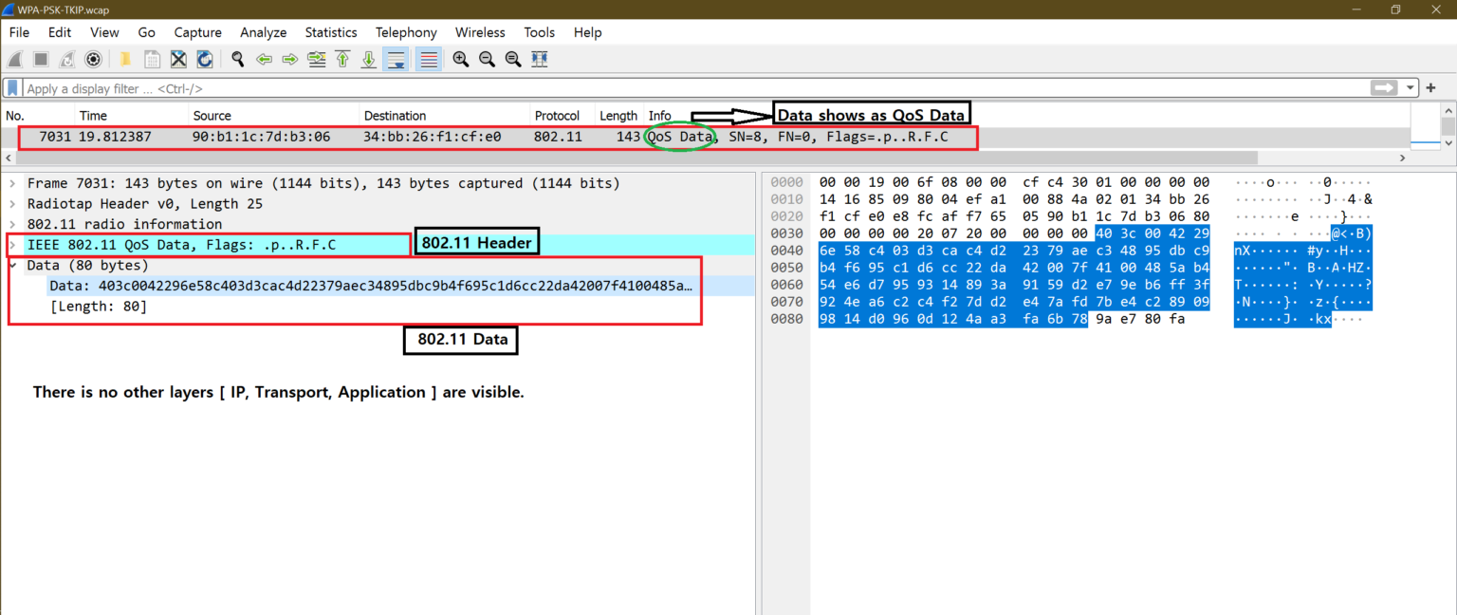Restart the current capture
Image resolution: width=1457 pixels, height=615 pixels.
[x=65, y=59]
